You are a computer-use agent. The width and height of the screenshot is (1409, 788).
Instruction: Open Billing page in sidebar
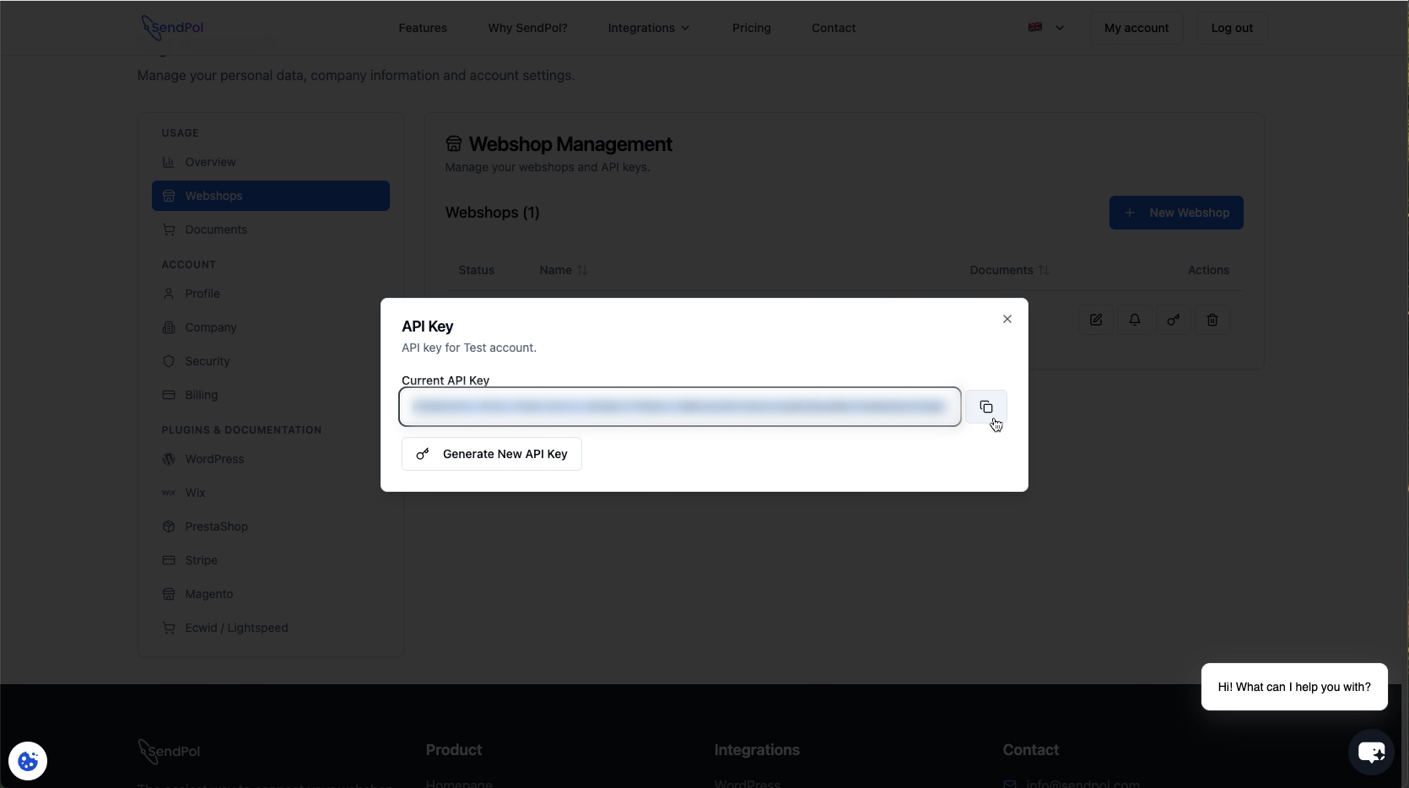point(270,395)
